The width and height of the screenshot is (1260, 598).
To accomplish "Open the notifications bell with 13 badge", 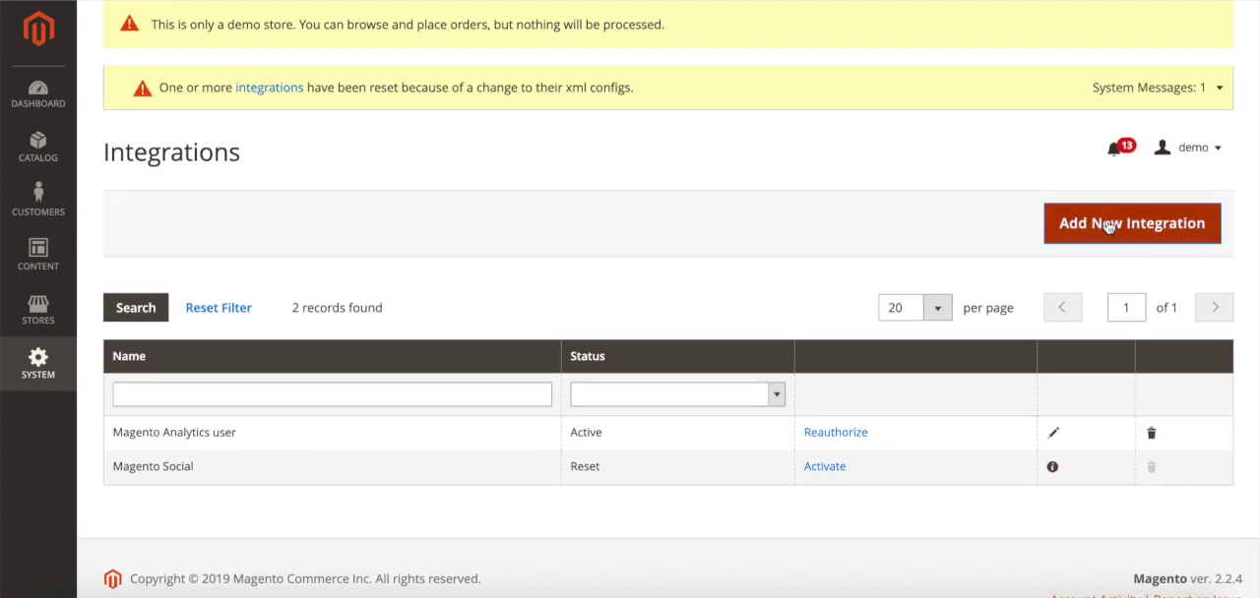I will tap(1120, 148).
